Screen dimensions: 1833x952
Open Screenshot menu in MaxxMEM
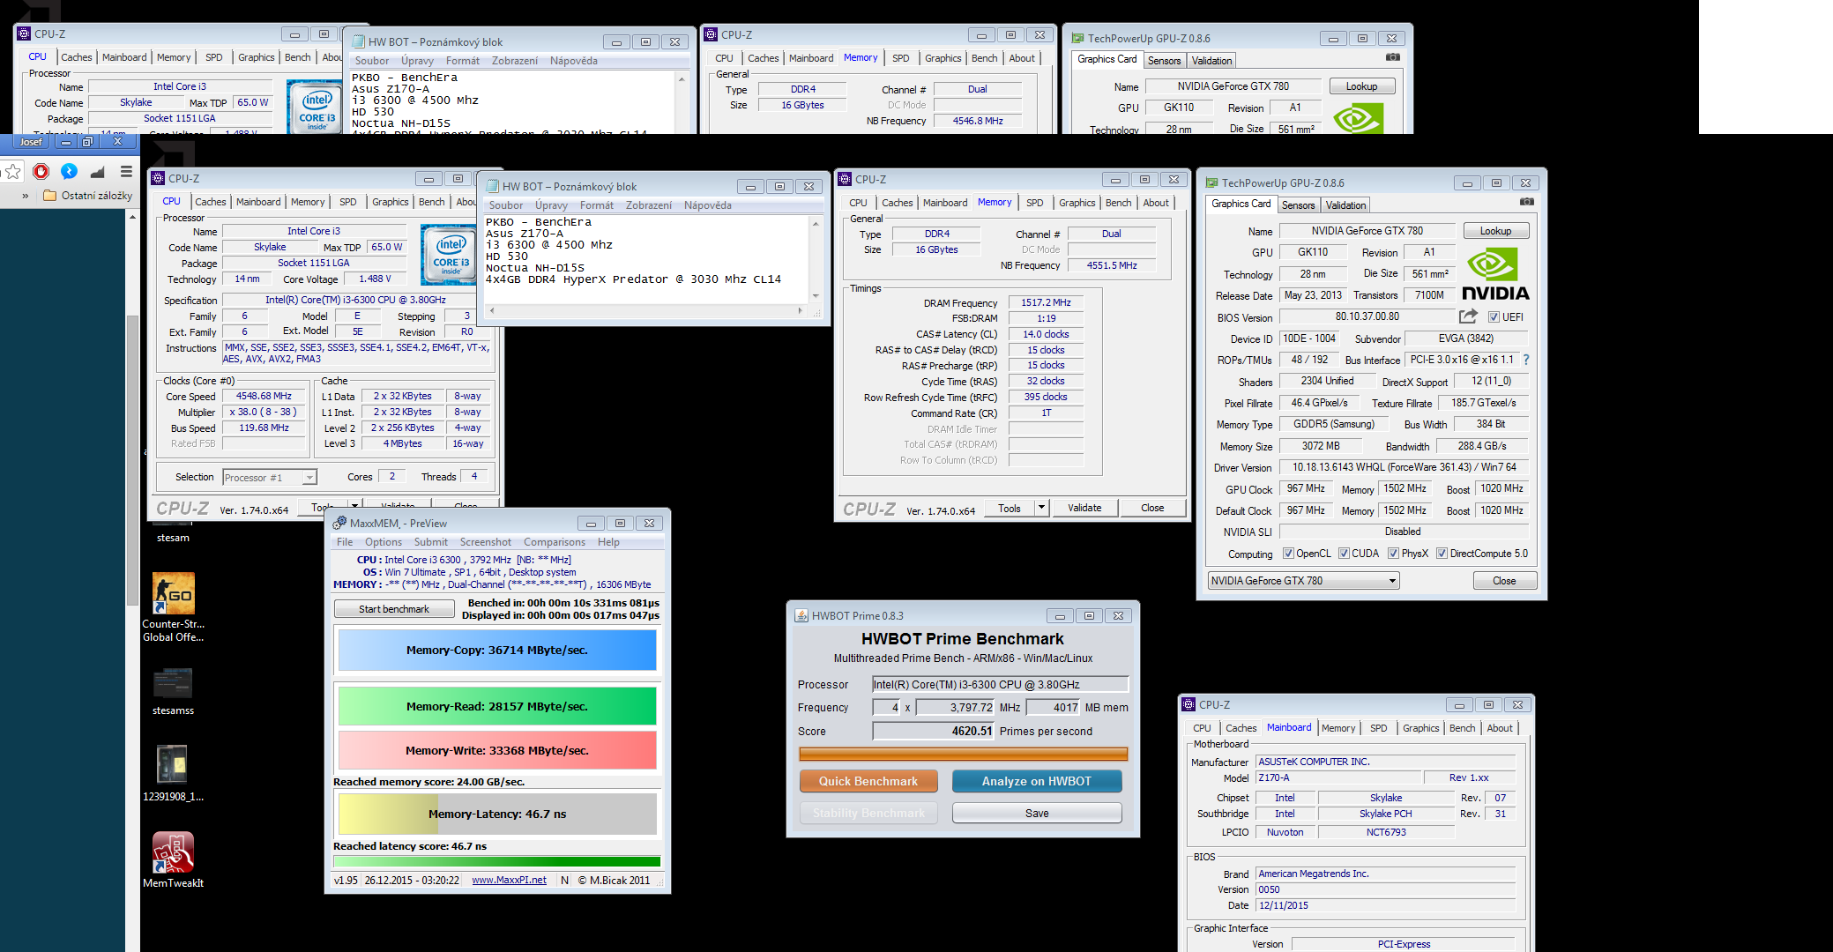[485, 542]
